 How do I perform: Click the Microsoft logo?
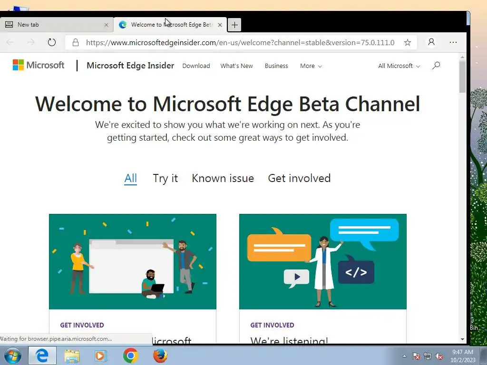(x=39, y=65)
